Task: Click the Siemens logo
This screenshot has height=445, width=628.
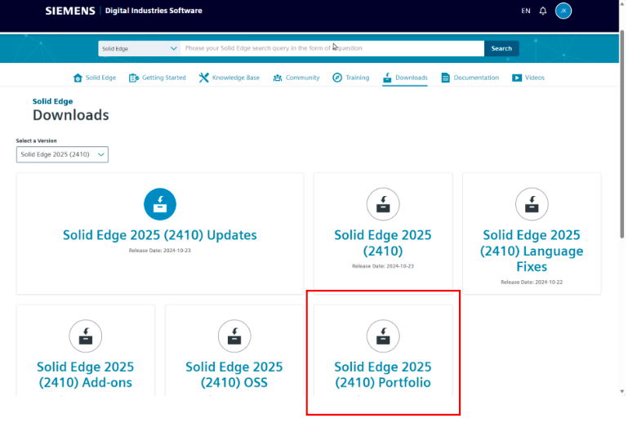Action: (x=70, y=11)
